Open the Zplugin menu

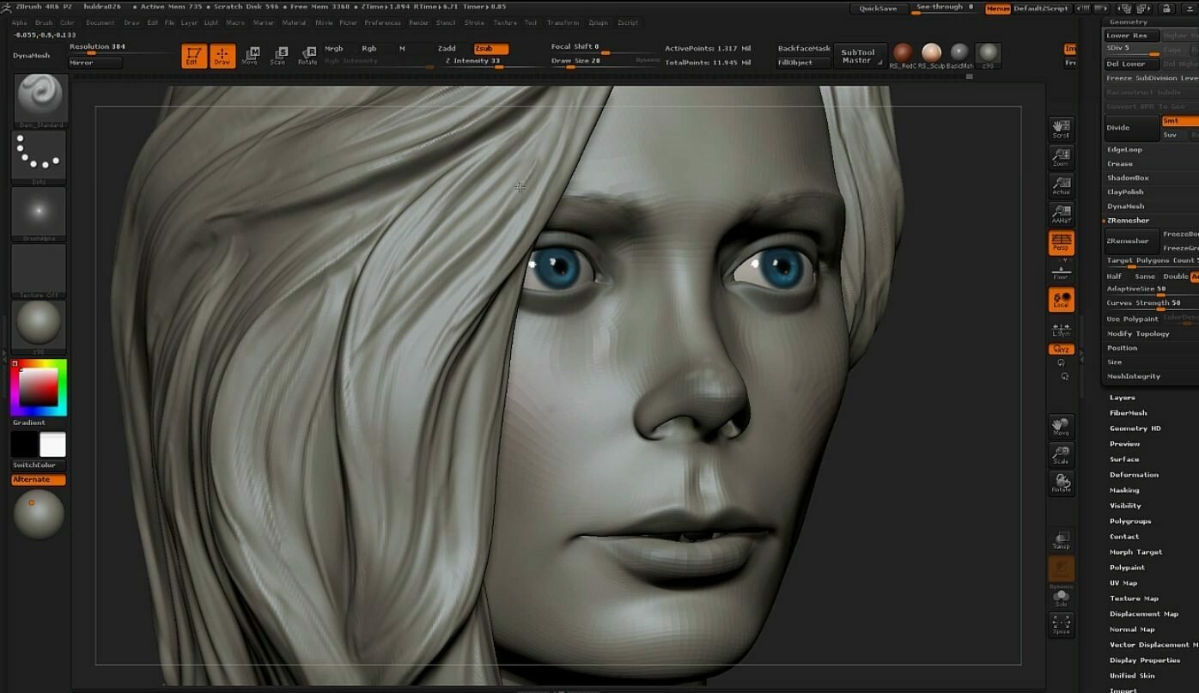click(x=598, y=23)
